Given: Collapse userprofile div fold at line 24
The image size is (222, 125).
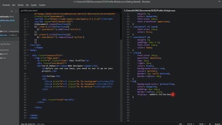Looking at the screenshot, I should 28,55.
